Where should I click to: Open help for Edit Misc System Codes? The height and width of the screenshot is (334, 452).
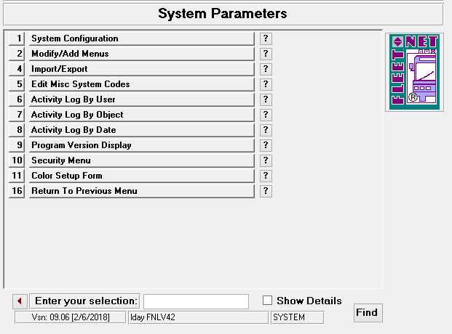coord(266,84)
